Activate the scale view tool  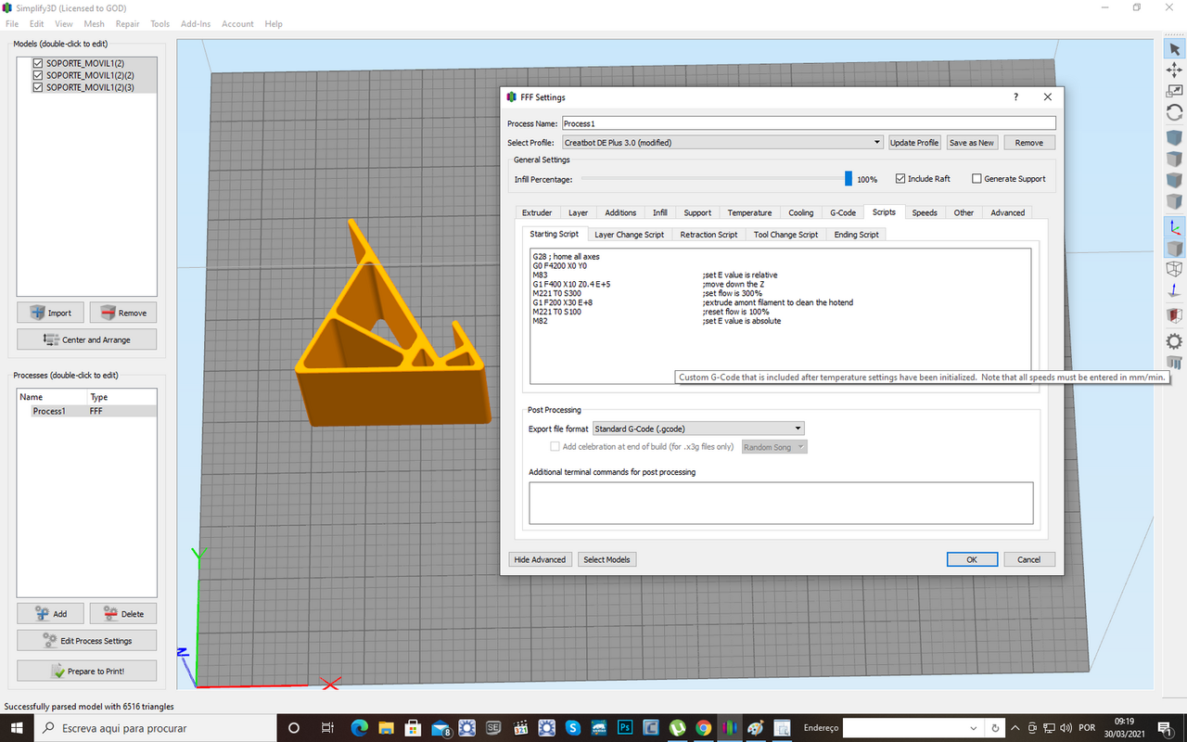coord(1173,91)
